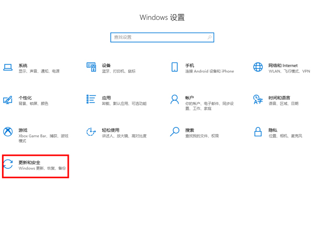Image resolution: width=315 pixels, height=236 pixels.
Task: Click the Time and Language icon
Action: point(258,99)
